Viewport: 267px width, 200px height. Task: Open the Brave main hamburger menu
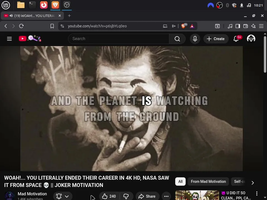coord(261,26)
